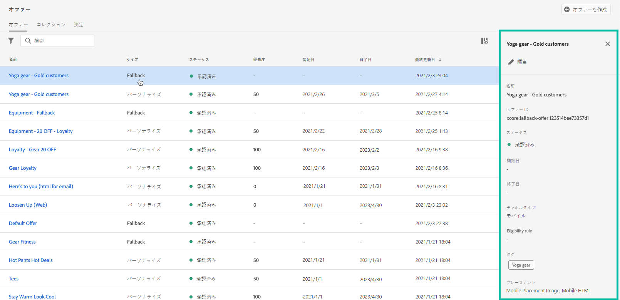620x300 pixels.
Task: Click last updated 2021/2/16 9:38
Action: click(431, 150)
